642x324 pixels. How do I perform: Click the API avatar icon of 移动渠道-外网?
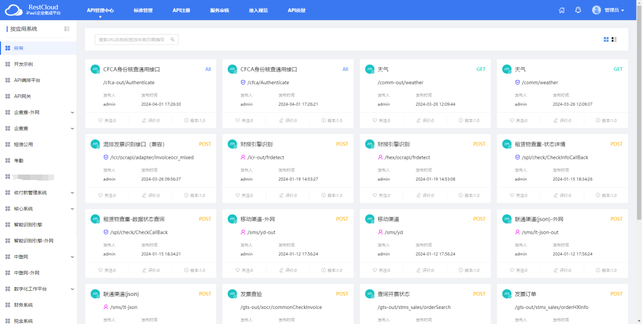[x=232, y=219]
